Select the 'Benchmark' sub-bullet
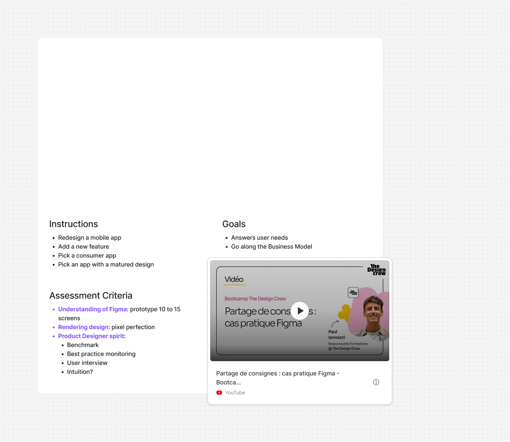 pos(83,345)
